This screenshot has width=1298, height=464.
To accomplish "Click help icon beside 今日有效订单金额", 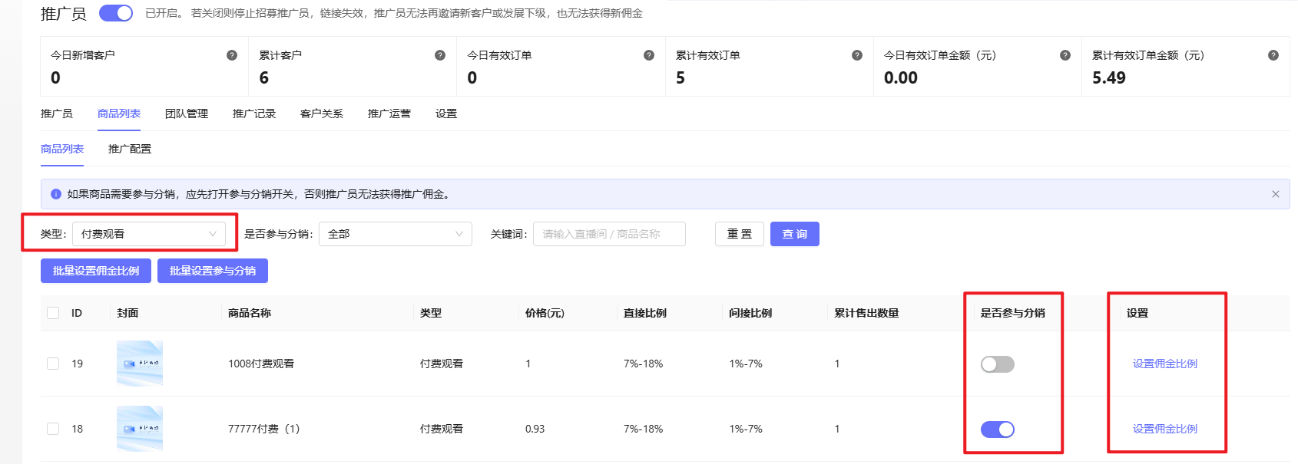I will click(x=1065, y=55).
